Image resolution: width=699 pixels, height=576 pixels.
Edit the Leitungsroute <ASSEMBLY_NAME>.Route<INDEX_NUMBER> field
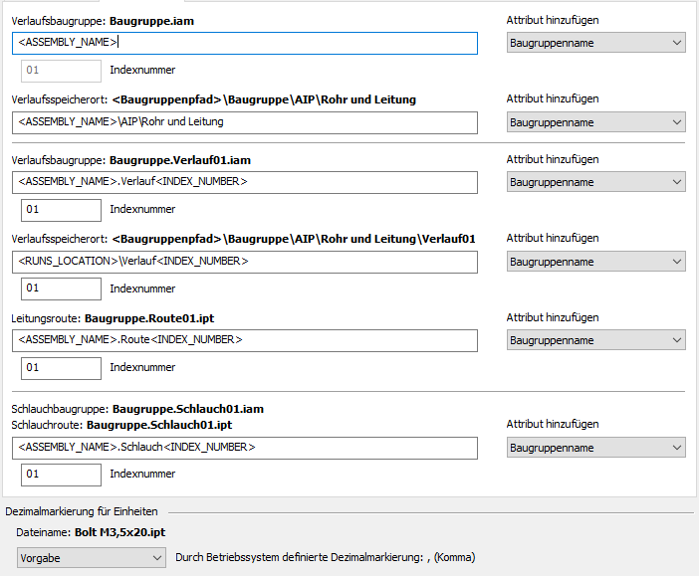tap(246, 341)
